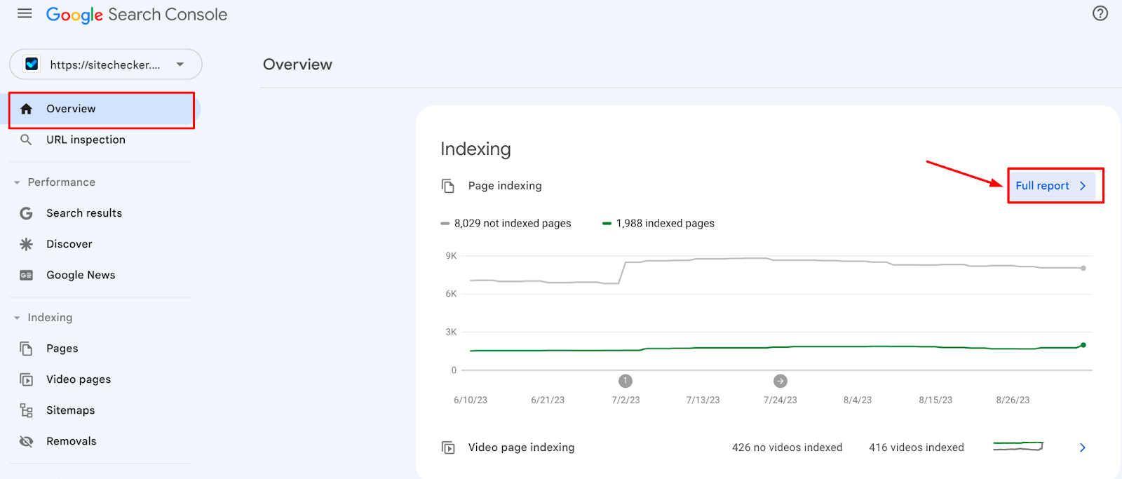Open the Discover report

point(69,244)
